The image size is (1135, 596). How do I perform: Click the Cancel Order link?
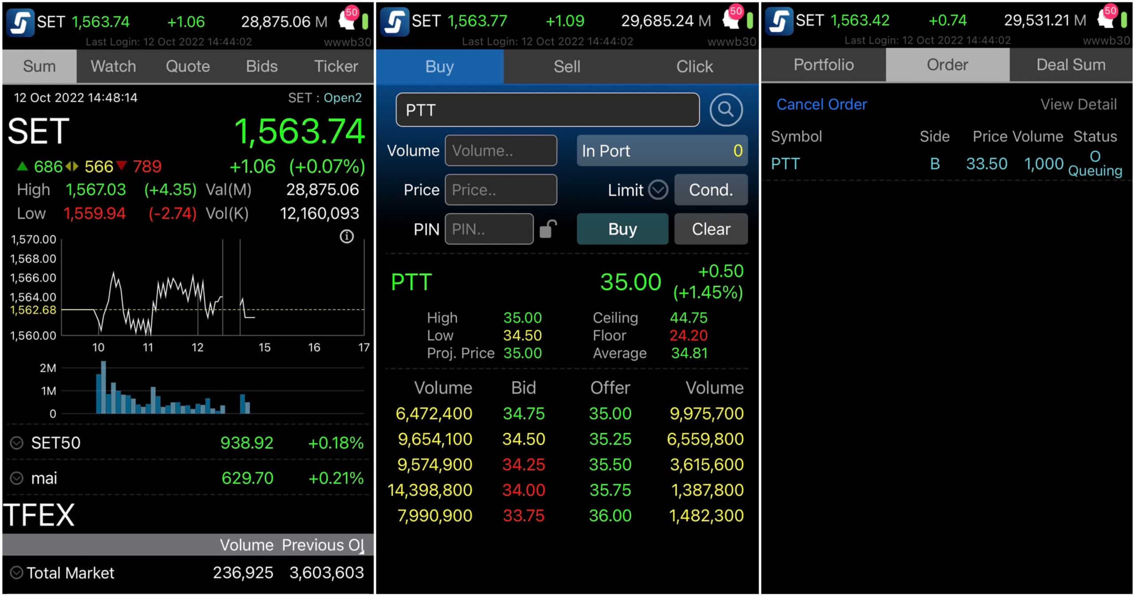tap(822, 104)
